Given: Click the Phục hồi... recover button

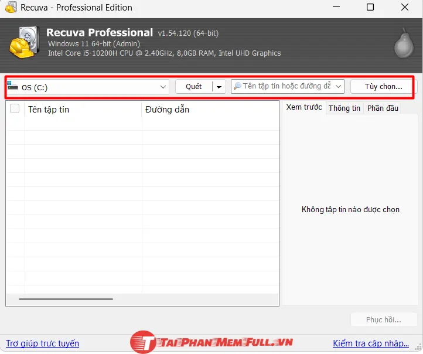Looking at the screenshot, I should [384, 320].
